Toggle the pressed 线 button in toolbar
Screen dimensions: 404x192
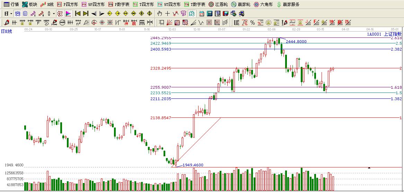click(x=192, y=14)
